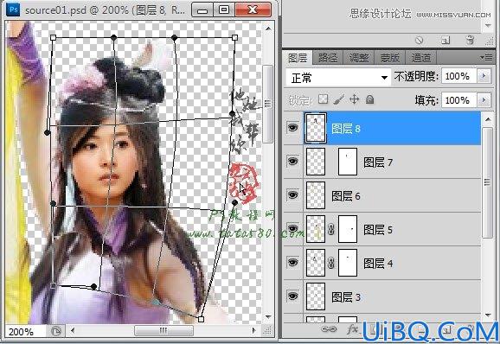Click the 图层 4 layer name

coord(378,264)
